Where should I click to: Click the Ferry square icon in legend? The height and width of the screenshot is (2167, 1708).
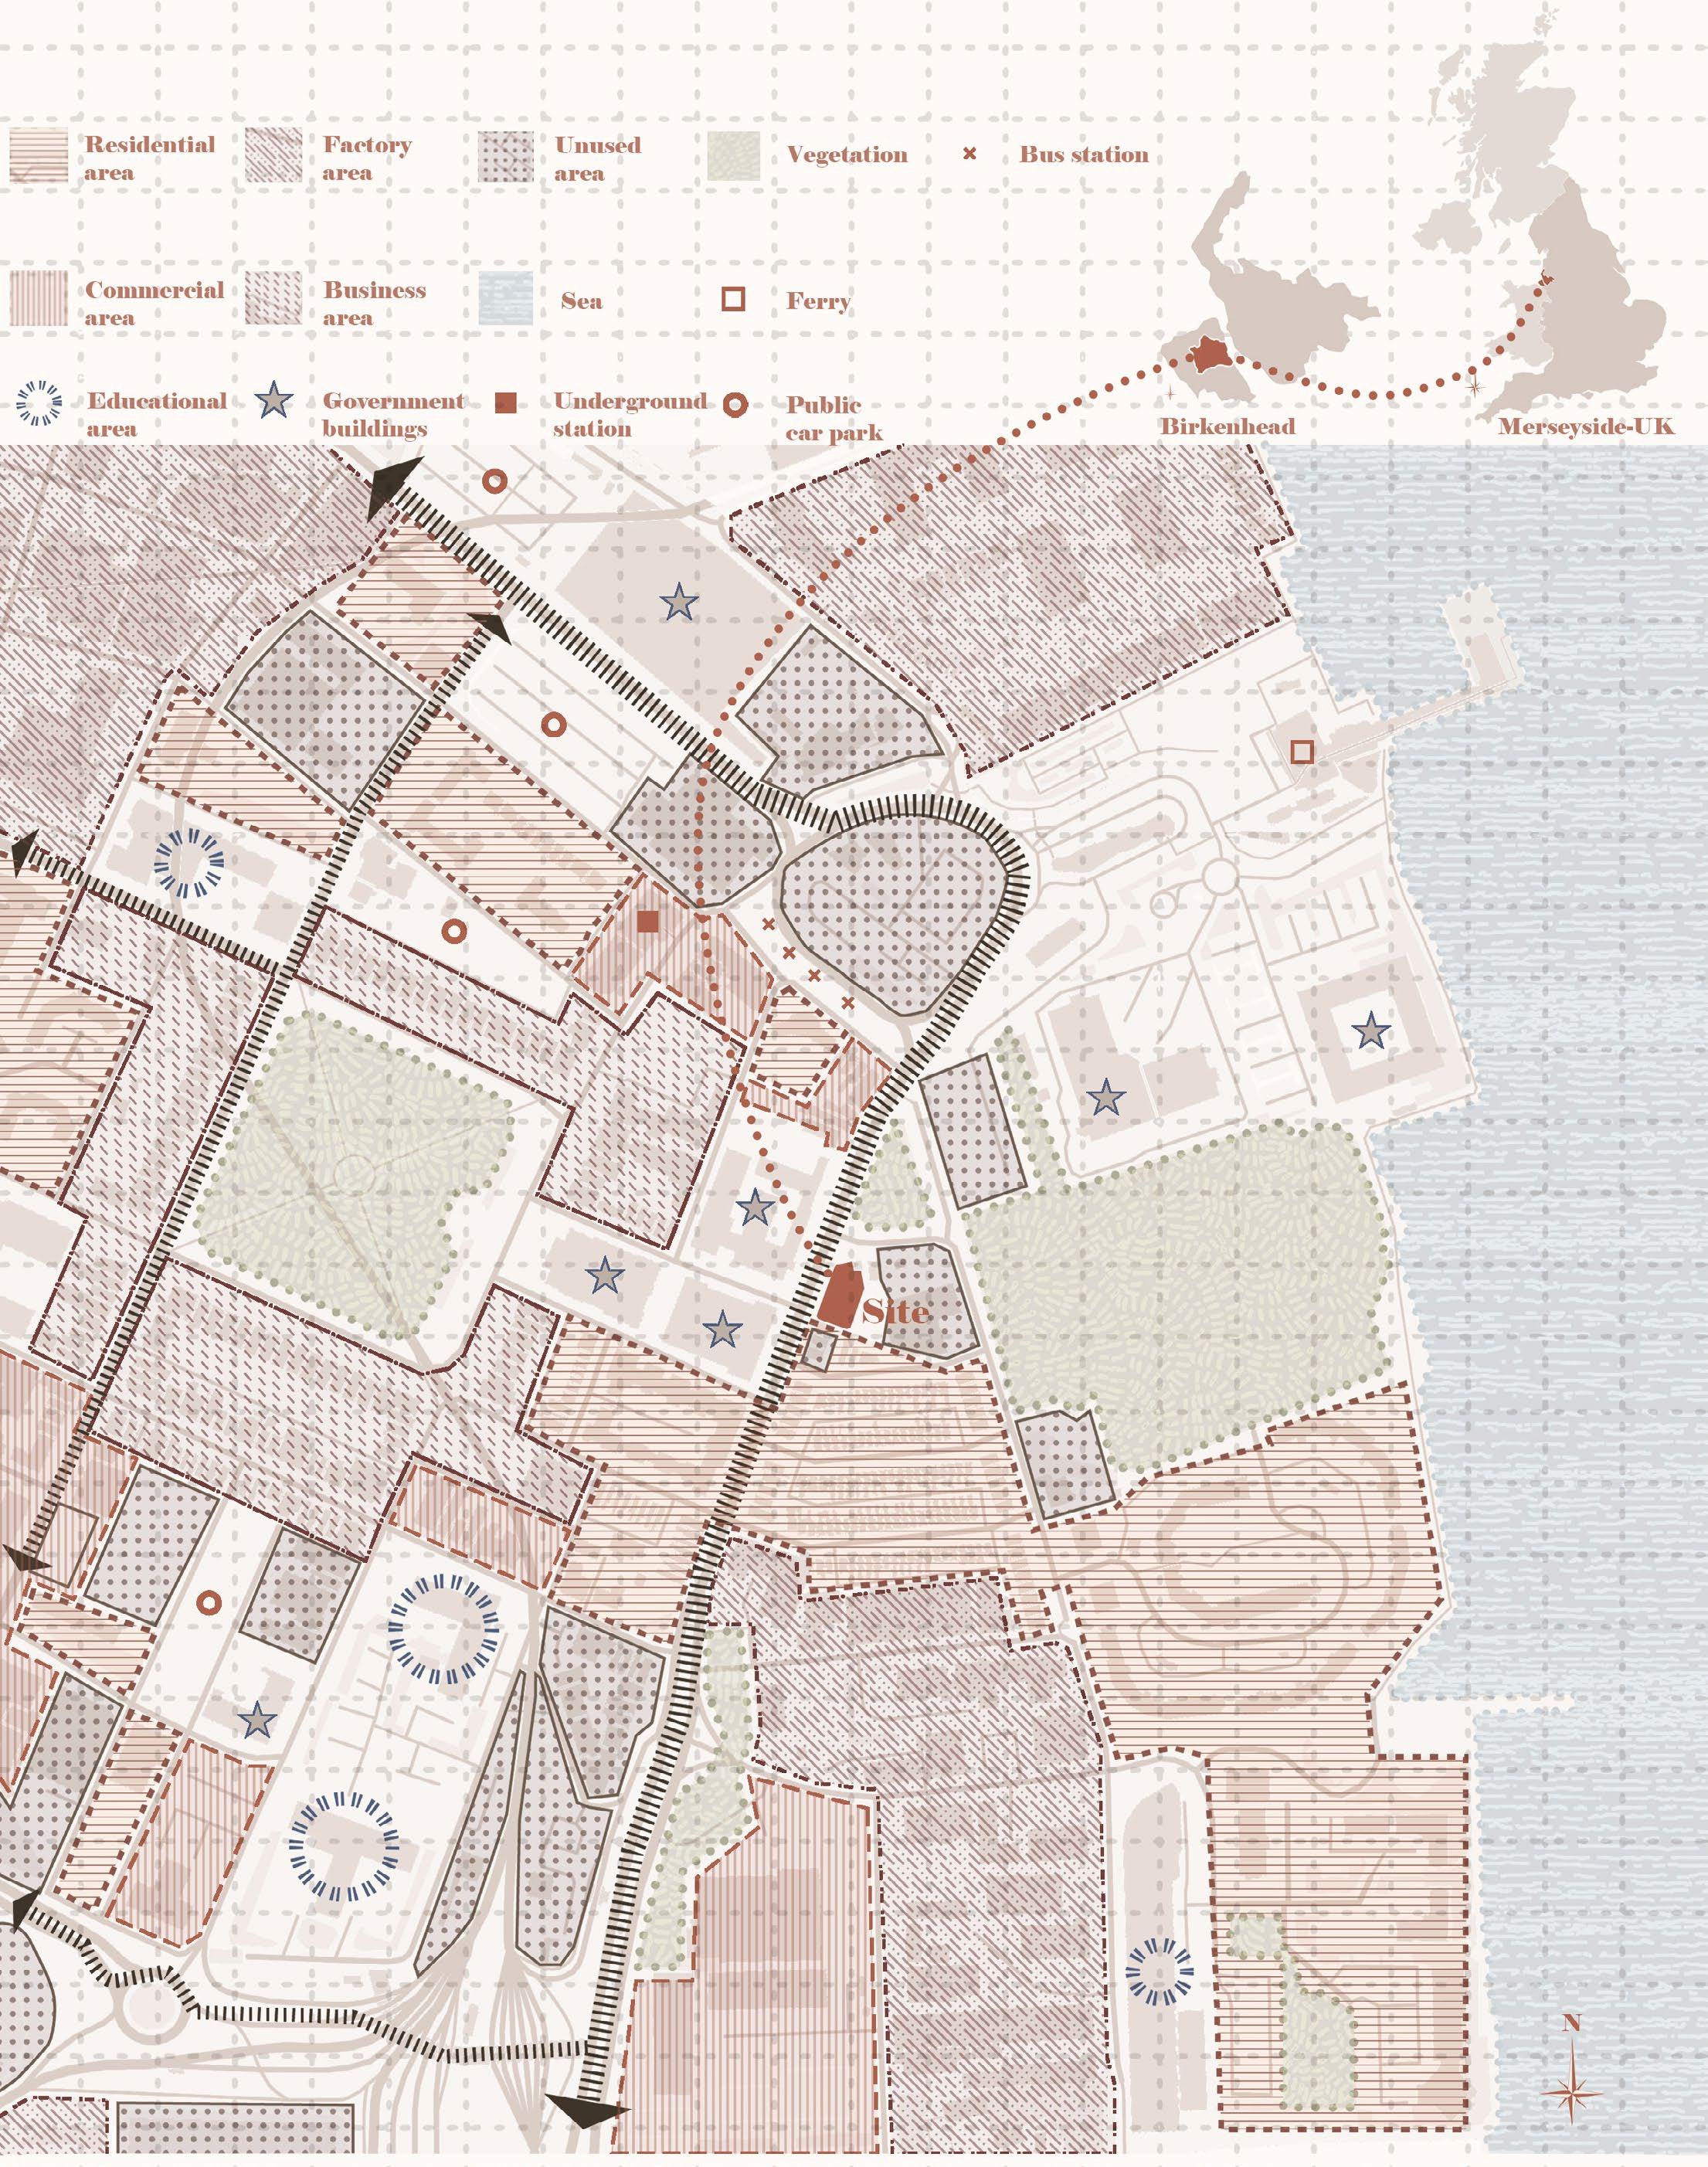click(x=734, y=299)
